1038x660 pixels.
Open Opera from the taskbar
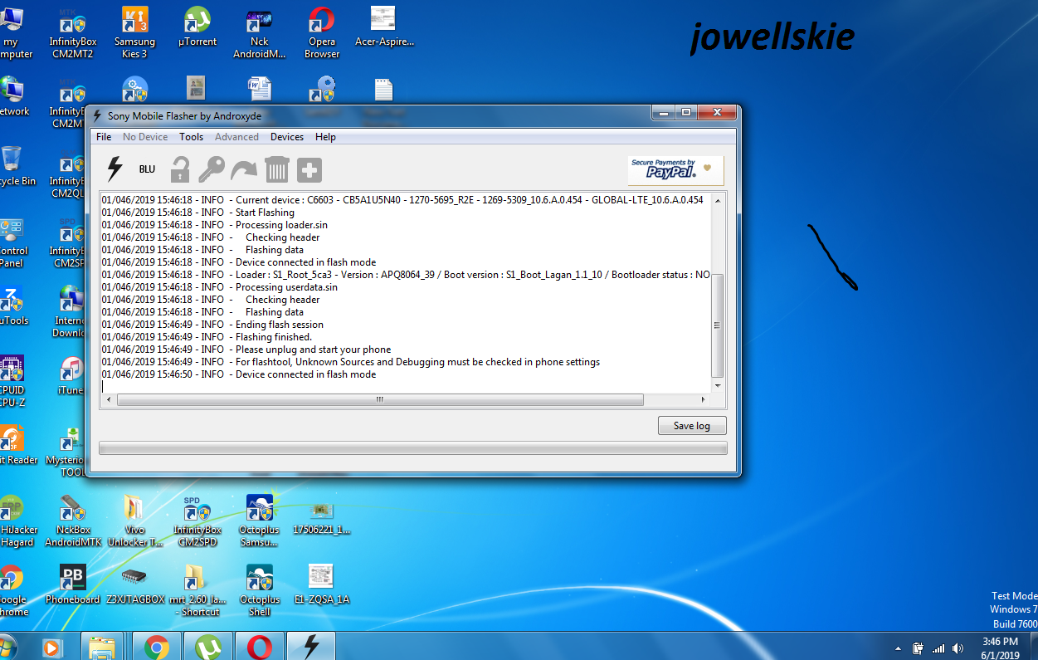click(260, 646)
